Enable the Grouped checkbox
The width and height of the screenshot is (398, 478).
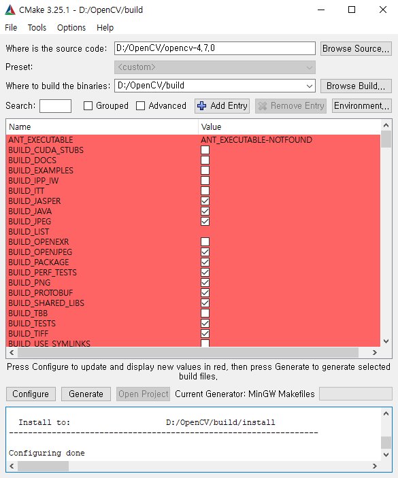[x=88, y=106]
